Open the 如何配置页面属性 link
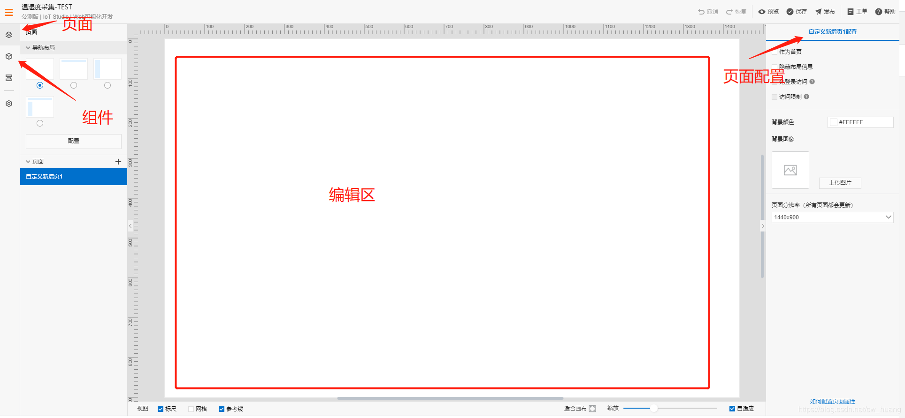 click(832, 402)
